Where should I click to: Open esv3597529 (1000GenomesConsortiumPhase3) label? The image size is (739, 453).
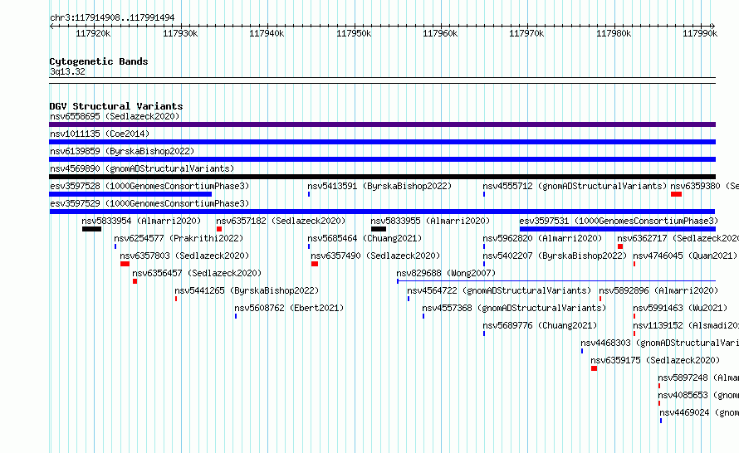coord(149,203)
